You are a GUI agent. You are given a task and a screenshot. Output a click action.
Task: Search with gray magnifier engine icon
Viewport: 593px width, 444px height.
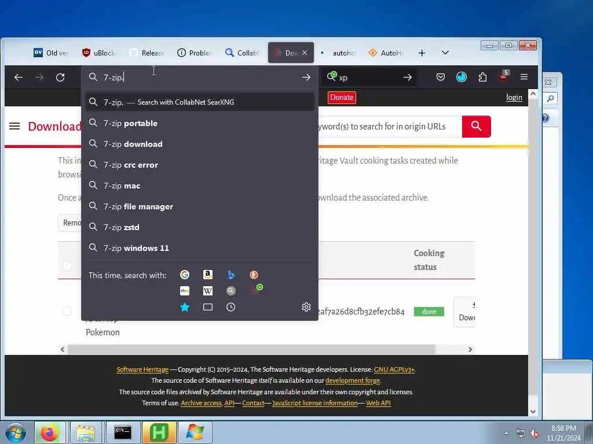click(230, 291)
